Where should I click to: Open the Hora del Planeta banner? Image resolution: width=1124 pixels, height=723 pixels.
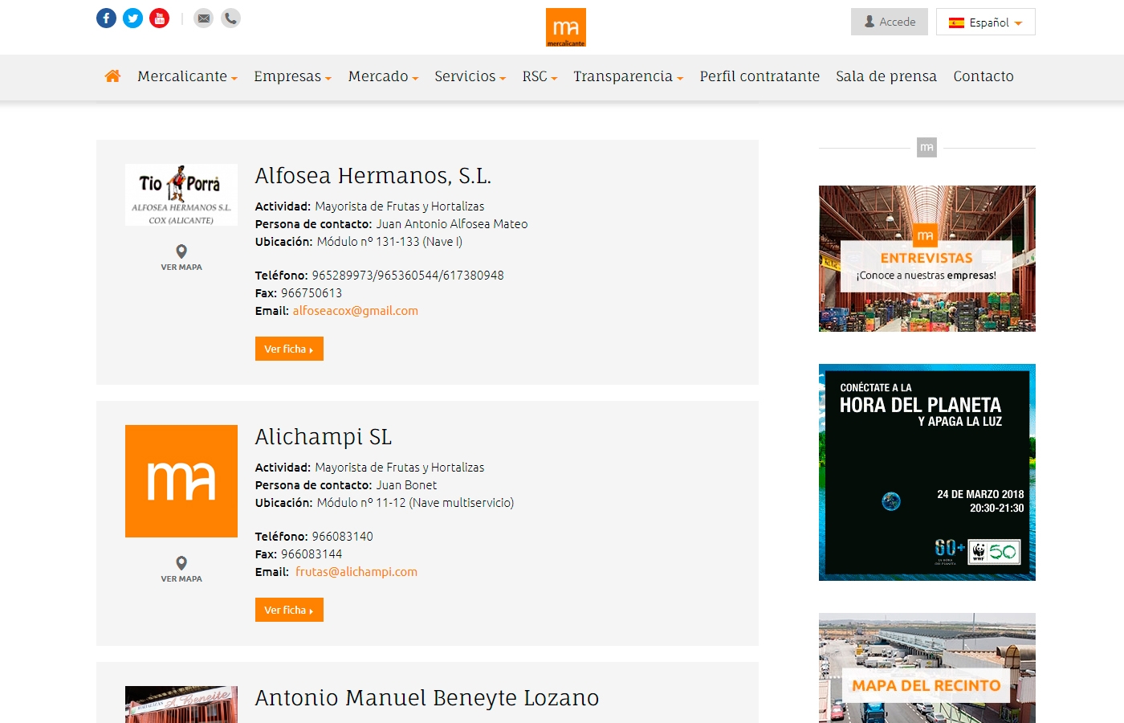click(927, 472)
